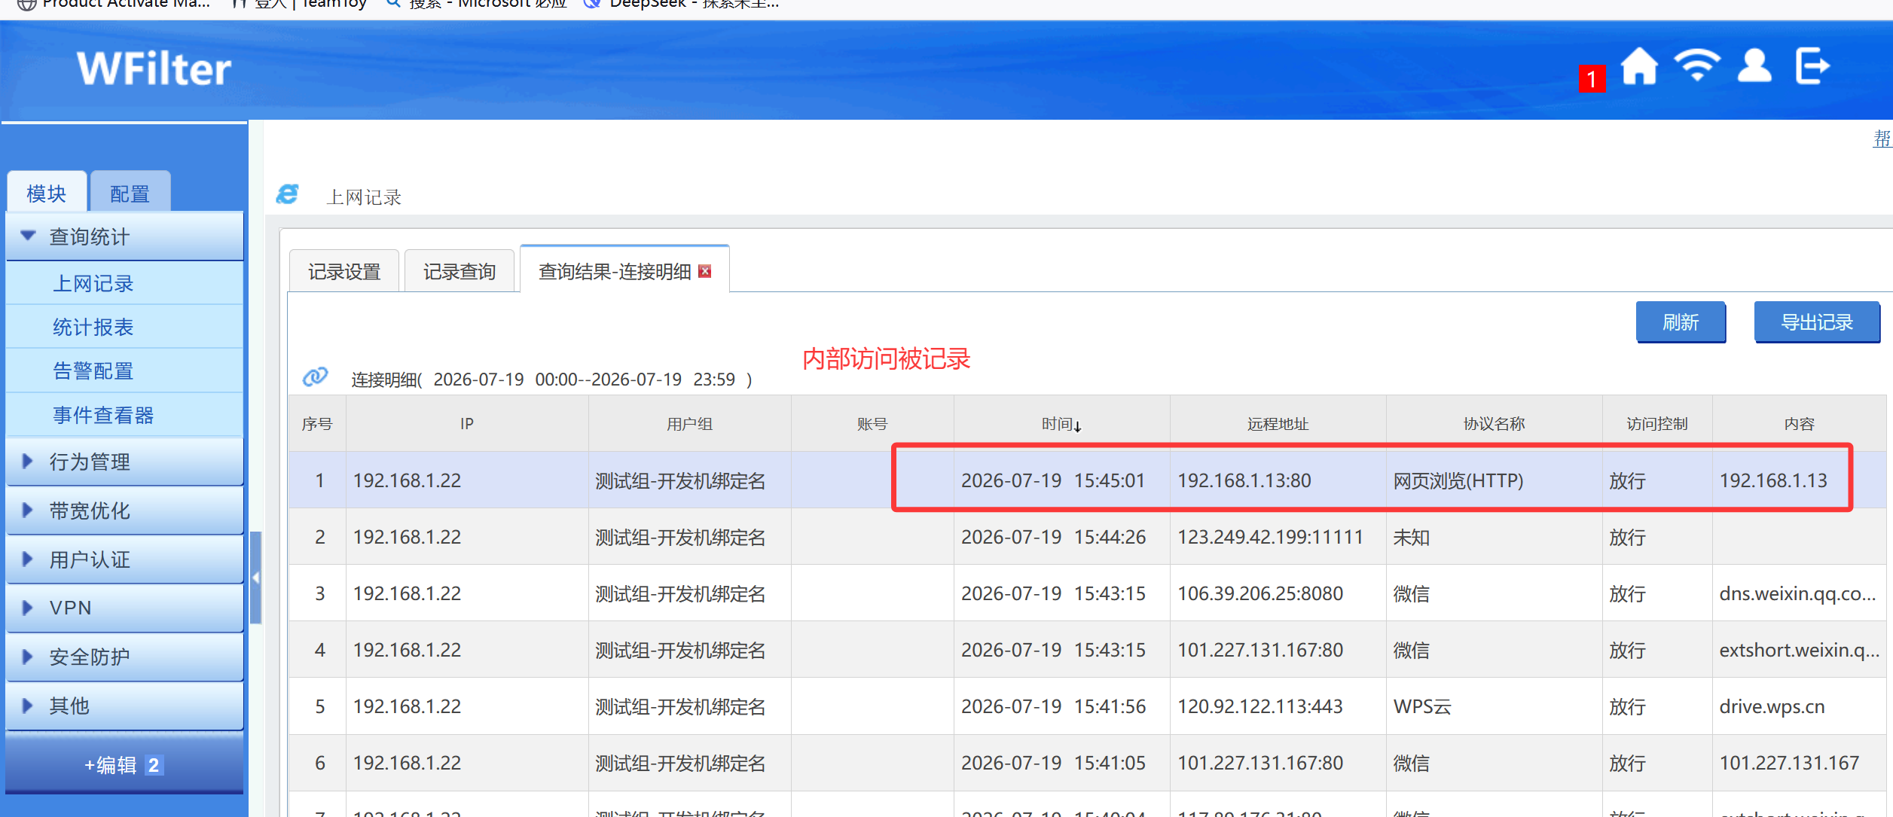Open the home icon in header
The width and height of the screenshot is (1893, 817).
(x=1639, y=66)
